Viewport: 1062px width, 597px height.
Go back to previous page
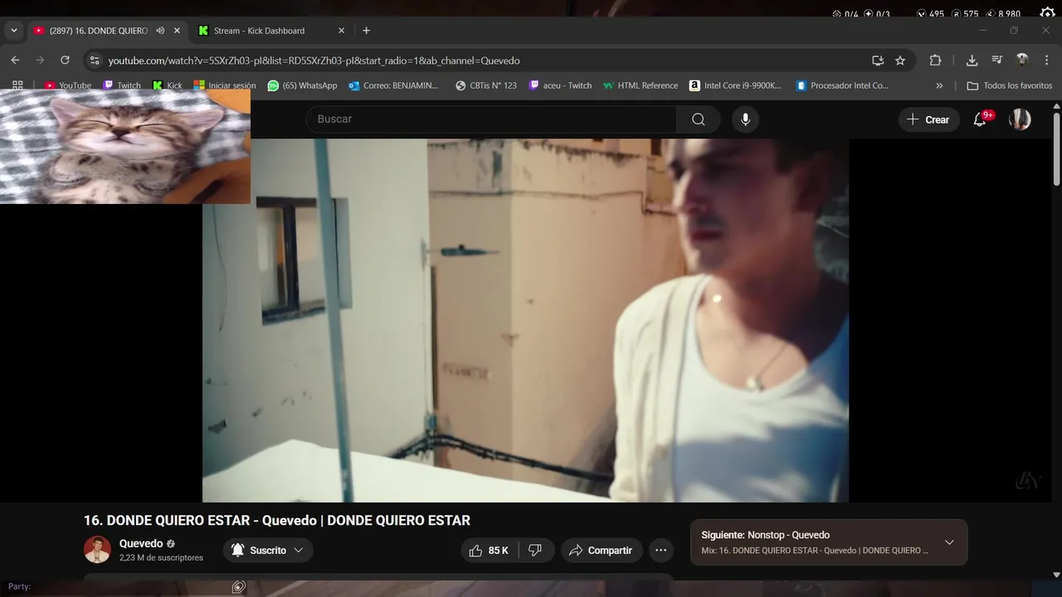(15, 61)
